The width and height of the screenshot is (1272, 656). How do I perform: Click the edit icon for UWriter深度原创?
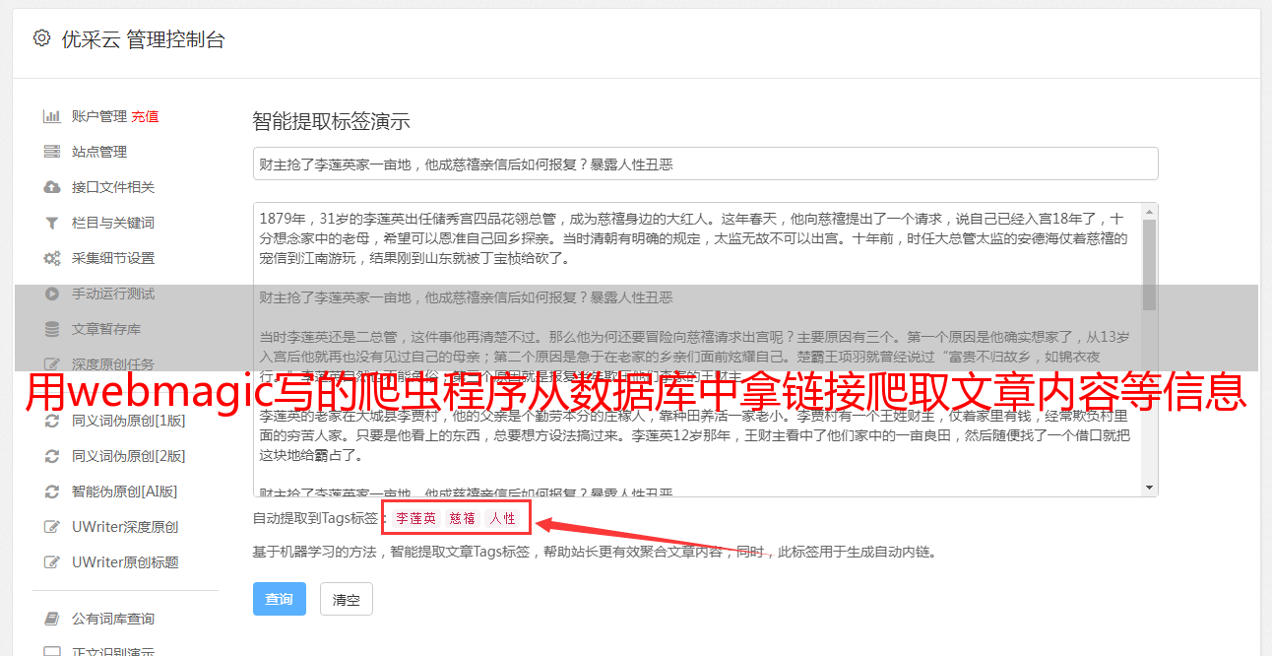[52, 527]
